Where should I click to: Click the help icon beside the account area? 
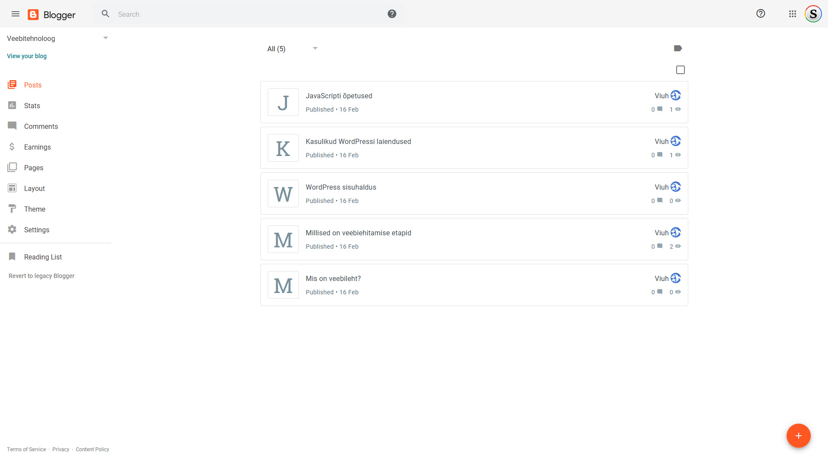(x=761, y=14)
